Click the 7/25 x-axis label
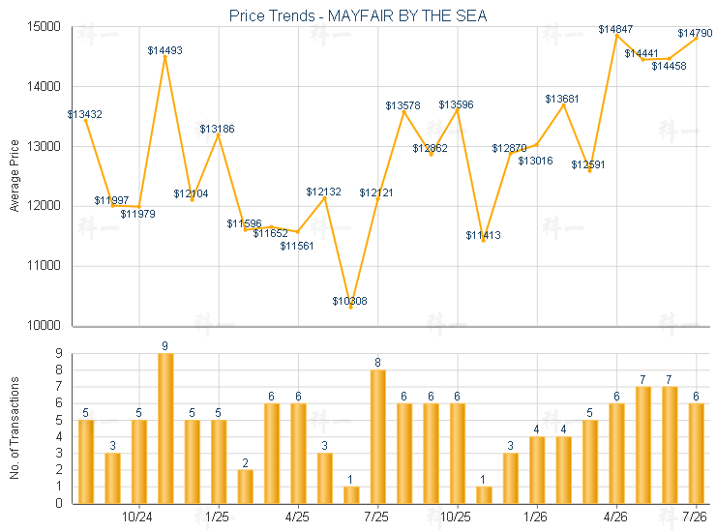 (x=376, y=517)
